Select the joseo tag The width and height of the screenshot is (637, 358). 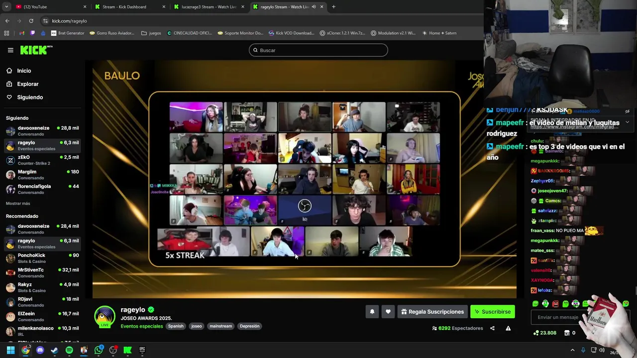click(197, 326)
